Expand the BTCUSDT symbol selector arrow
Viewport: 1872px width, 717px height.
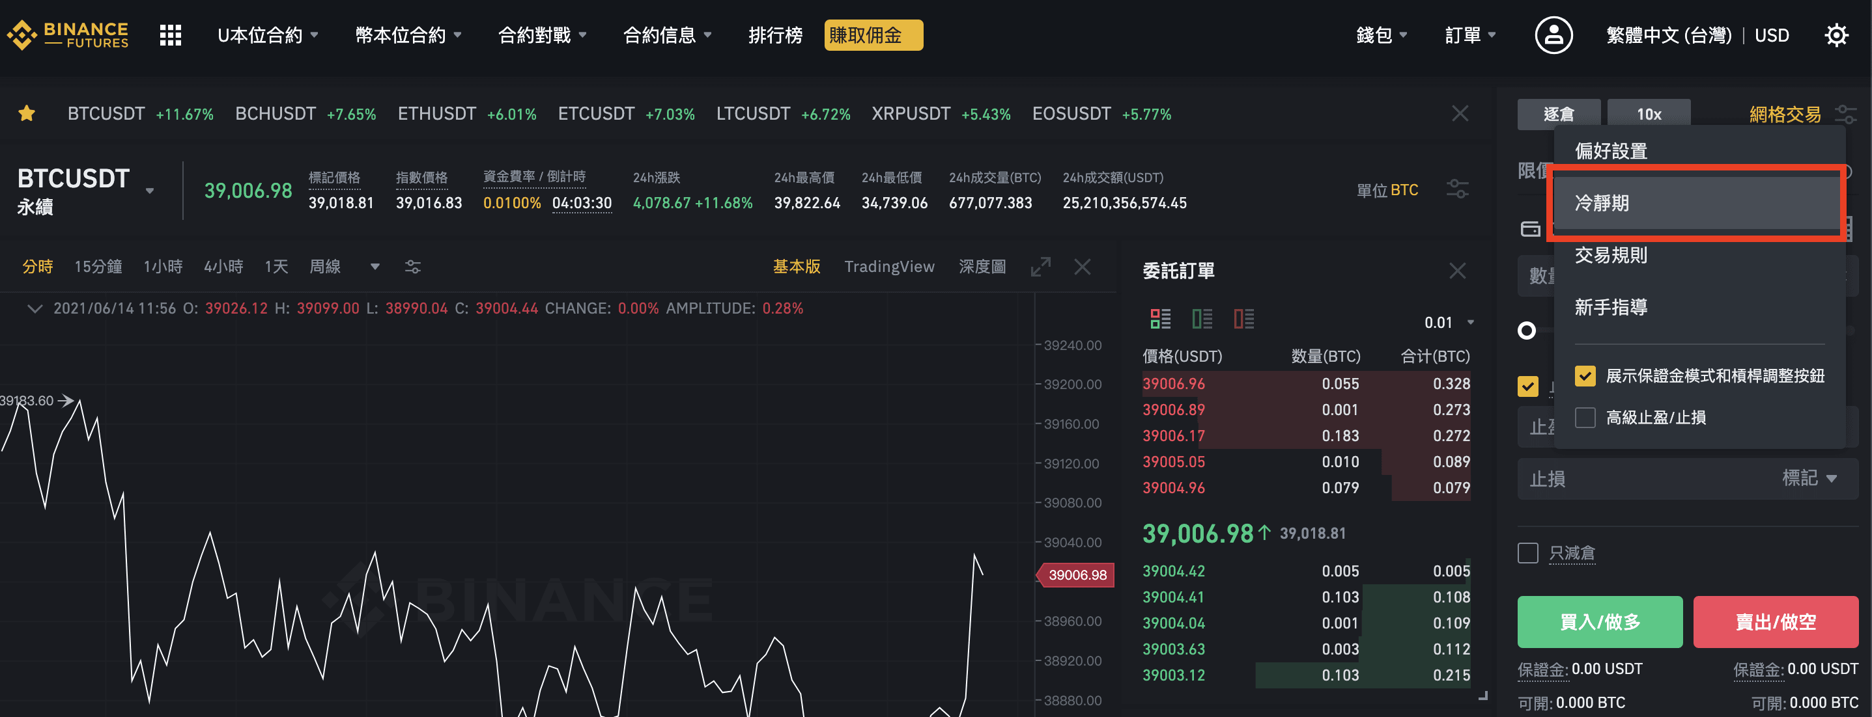tap(150, 191)
